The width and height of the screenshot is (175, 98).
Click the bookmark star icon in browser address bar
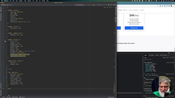pyautogui.click(x=157, y=6)
